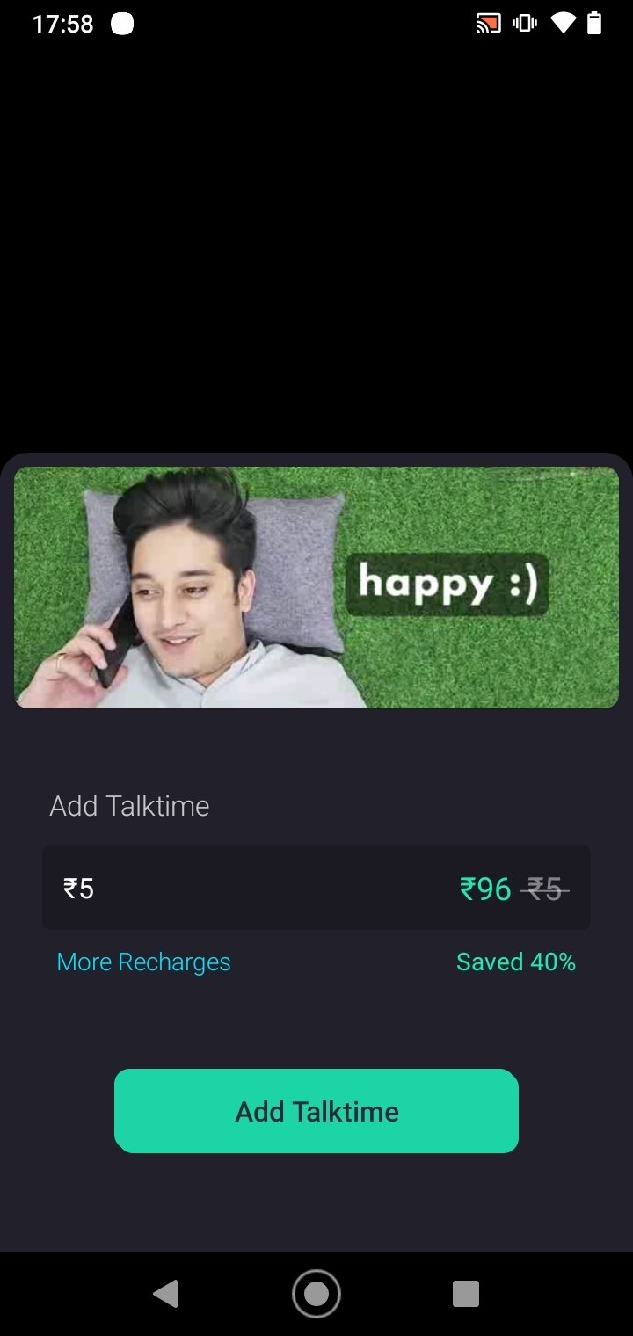Tap the Add Talktime button
Image resolution: width=633 pixels, height=1336 pixels.
click(x=316, y=1111)
